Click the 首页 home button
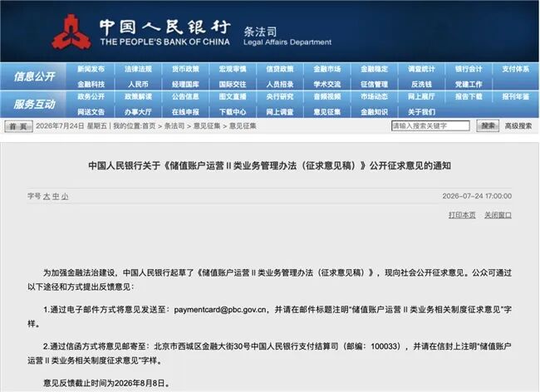Image resolution: width=540 pixels, height=392 pixels. [x=18, y=126]
